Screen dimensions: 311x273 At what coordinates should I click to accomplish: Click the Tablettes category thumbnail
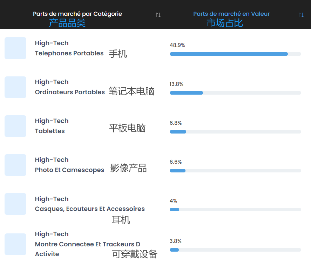(x=15, y=126)
